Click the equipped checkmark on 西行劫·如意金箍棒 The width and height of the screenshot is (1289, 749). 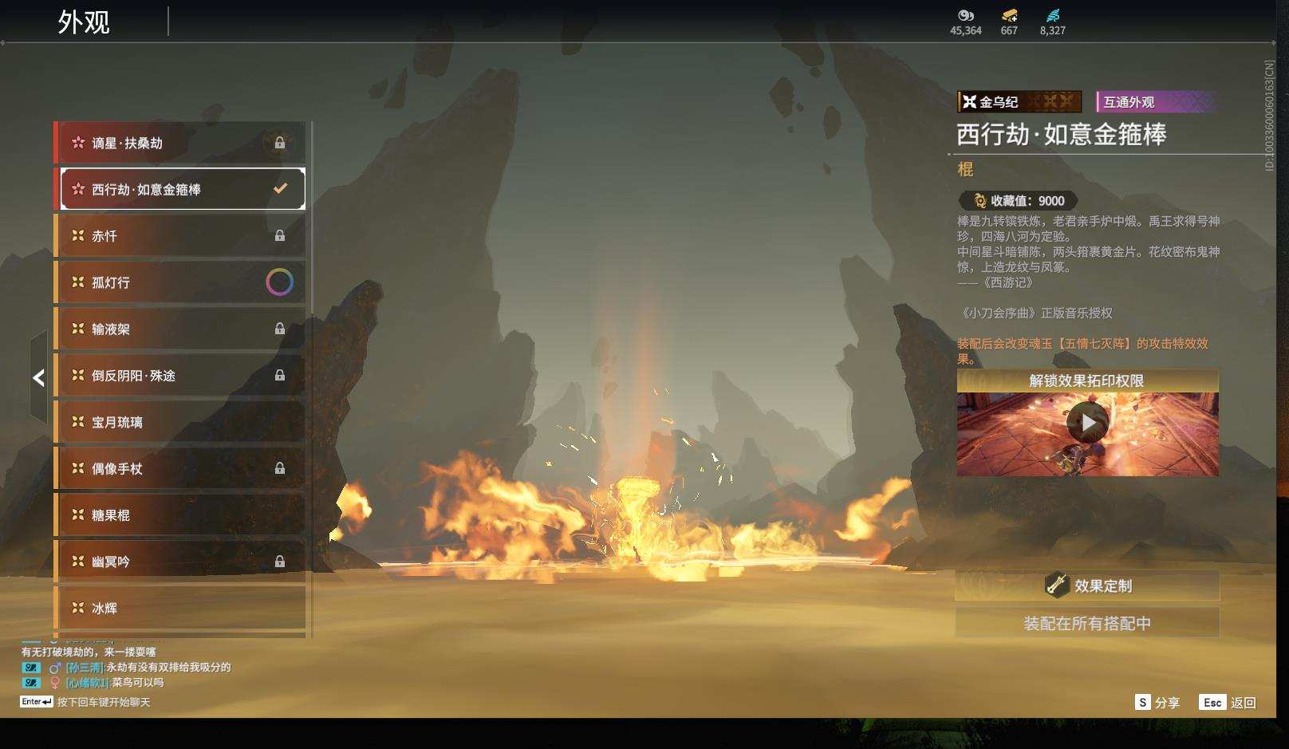point(280,189)
